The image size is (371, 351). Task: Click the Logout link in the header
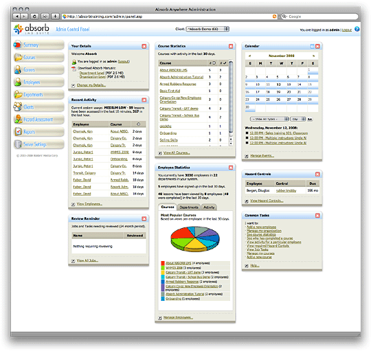347,30
